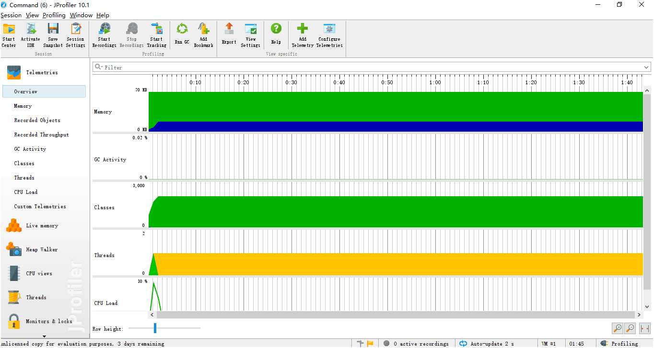The height and width of the screenshot is (348, 654).
Task: Click Start Tracking in the toolbar
Action: (x=156, y=35)
